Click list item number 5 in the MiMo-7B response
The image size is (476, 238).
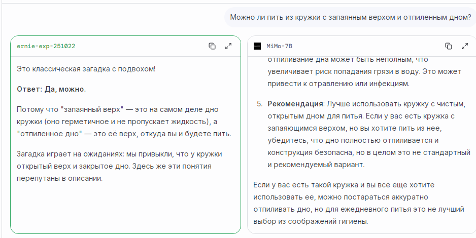coord(364,134)
